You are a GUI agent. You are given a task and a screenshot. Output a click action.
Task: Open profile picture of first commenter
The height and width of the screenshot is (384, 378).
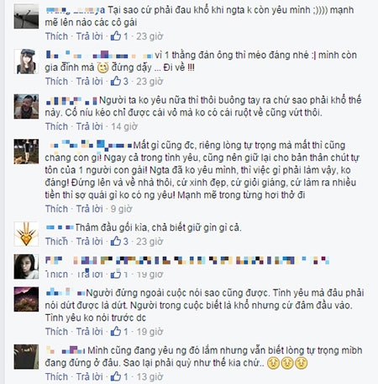pyautogui.click(x=26, y=16)
